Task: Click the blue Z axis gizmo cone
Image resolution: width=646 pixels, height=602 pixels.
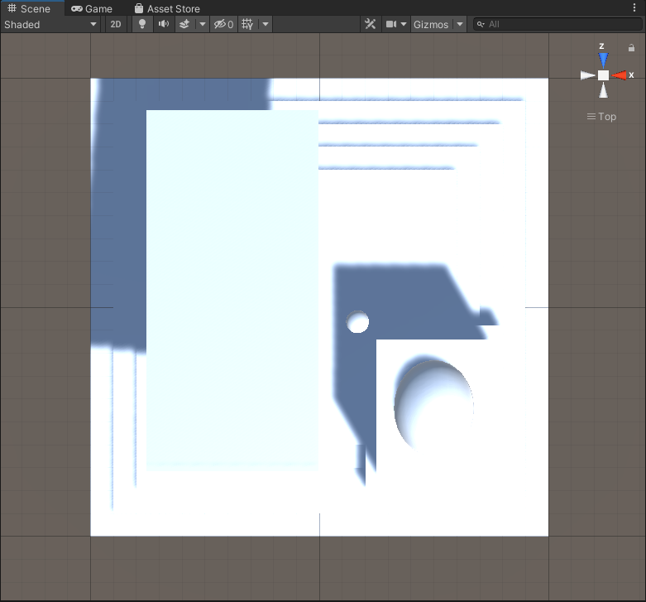Action: coord(603,58)
